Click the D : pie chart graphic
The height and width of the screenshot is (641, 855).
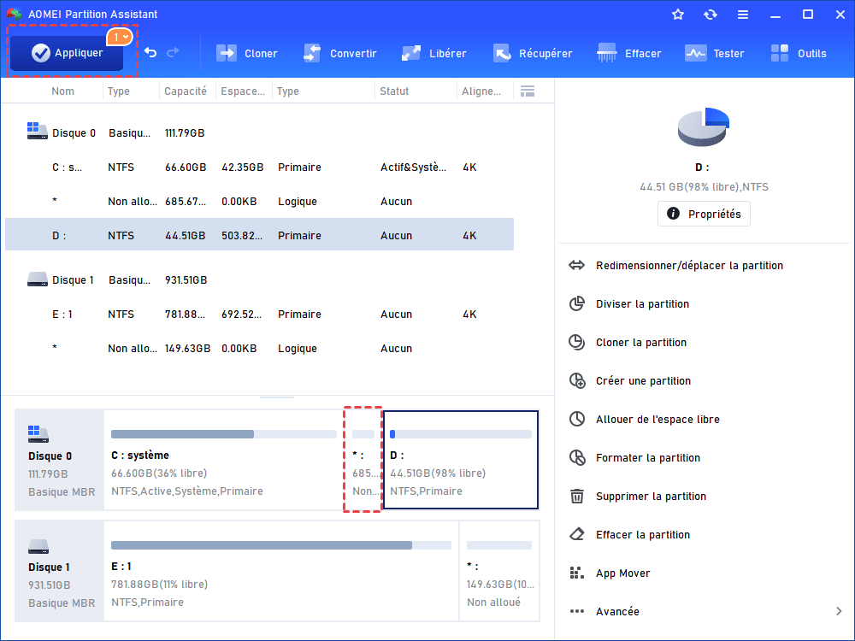[704, 127]
